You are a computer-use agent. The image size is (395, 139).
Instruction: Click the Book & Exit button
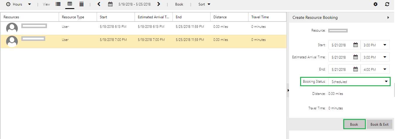[379, 124]
